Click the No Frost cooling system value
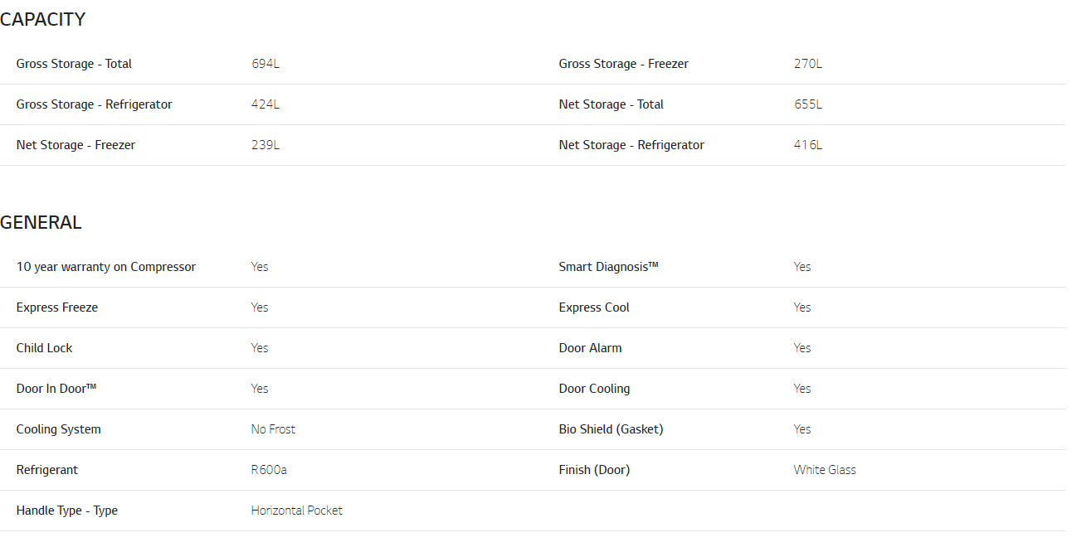Screen dimensions: 1072x547 point(273,429)
